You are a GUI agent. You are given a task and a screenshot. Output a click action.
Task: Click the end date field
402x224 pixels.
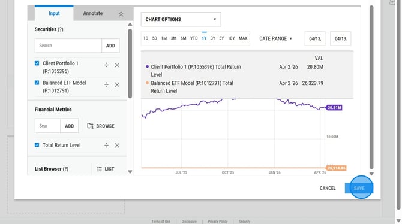(340, 38)
